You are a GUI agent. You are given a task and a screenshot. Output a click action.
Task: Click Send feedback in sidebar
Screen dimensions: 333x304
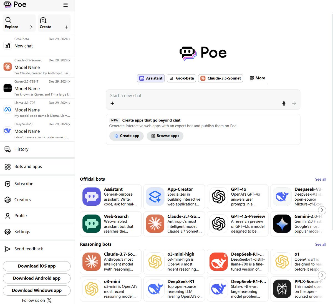pyautogui.click(x=37, y=249)
